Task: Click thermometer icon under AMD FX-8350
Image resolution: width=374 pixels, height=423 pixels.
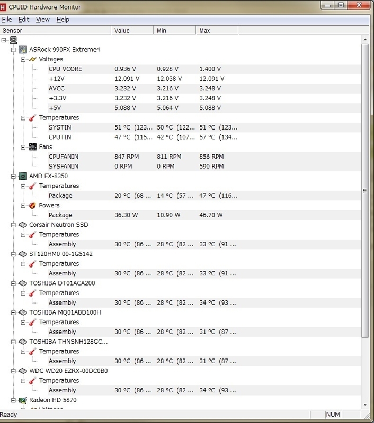Action: (x=32, y=186)
